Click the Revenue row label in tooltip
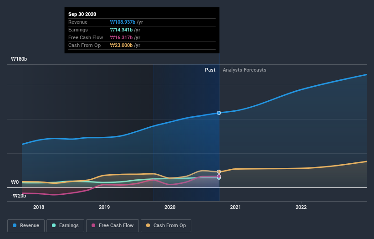This screenshot has width=374, height=239. click(78, 22)
